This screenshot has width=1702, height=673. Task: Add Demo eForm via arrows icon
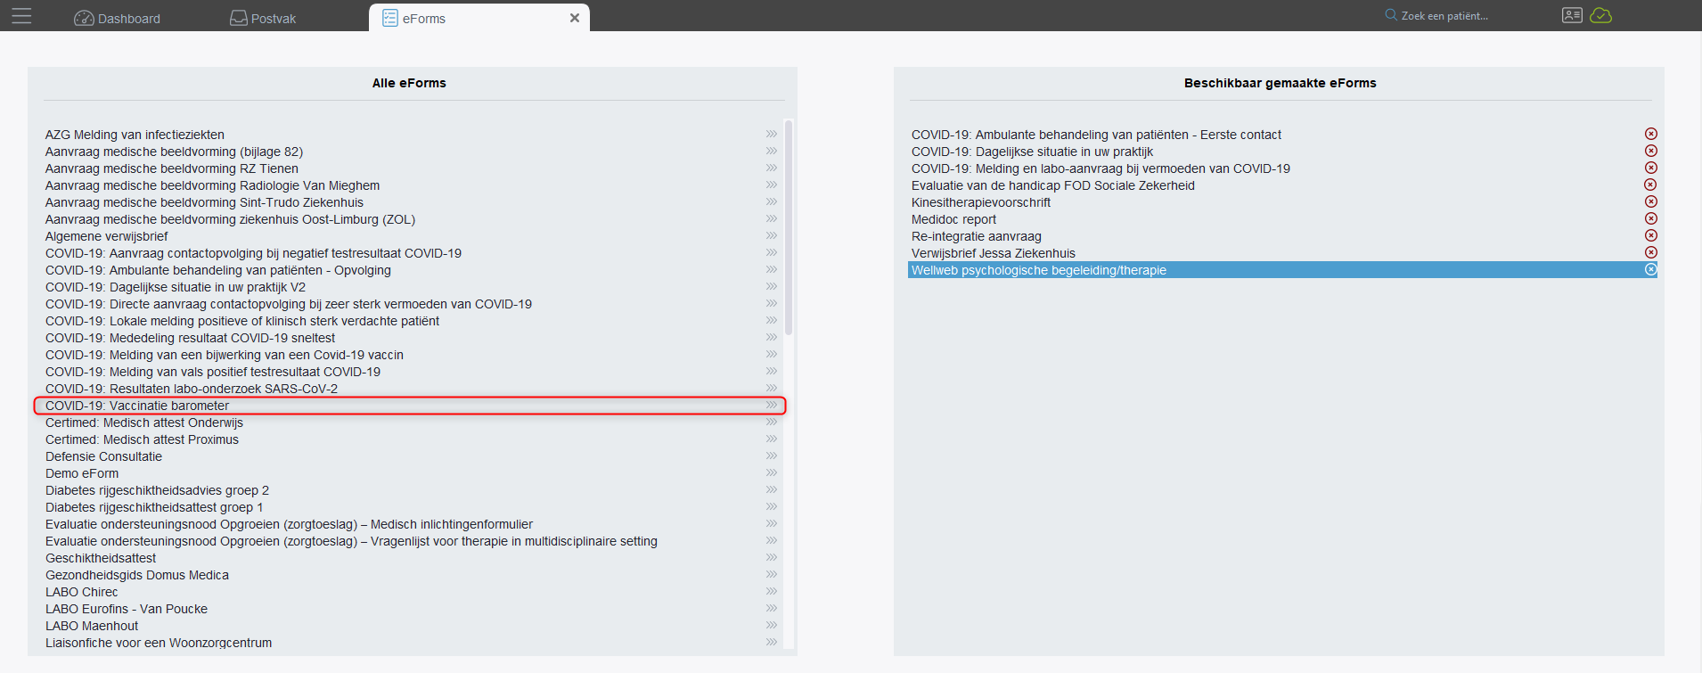772,472
